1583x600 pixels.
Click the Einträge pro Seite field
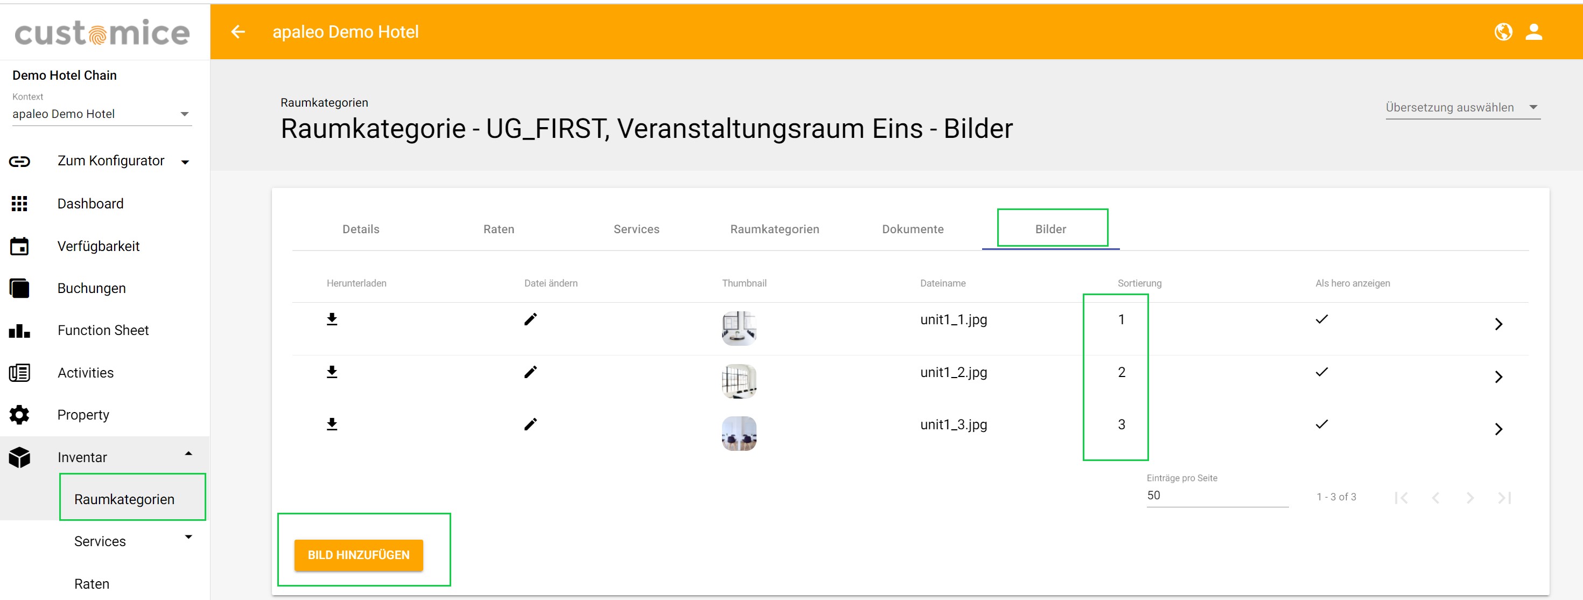click(x=1217, y=496)
